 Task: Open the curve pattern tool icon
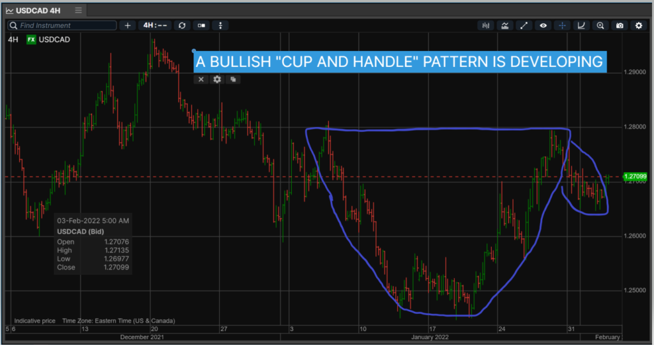(x=581, y=26)
